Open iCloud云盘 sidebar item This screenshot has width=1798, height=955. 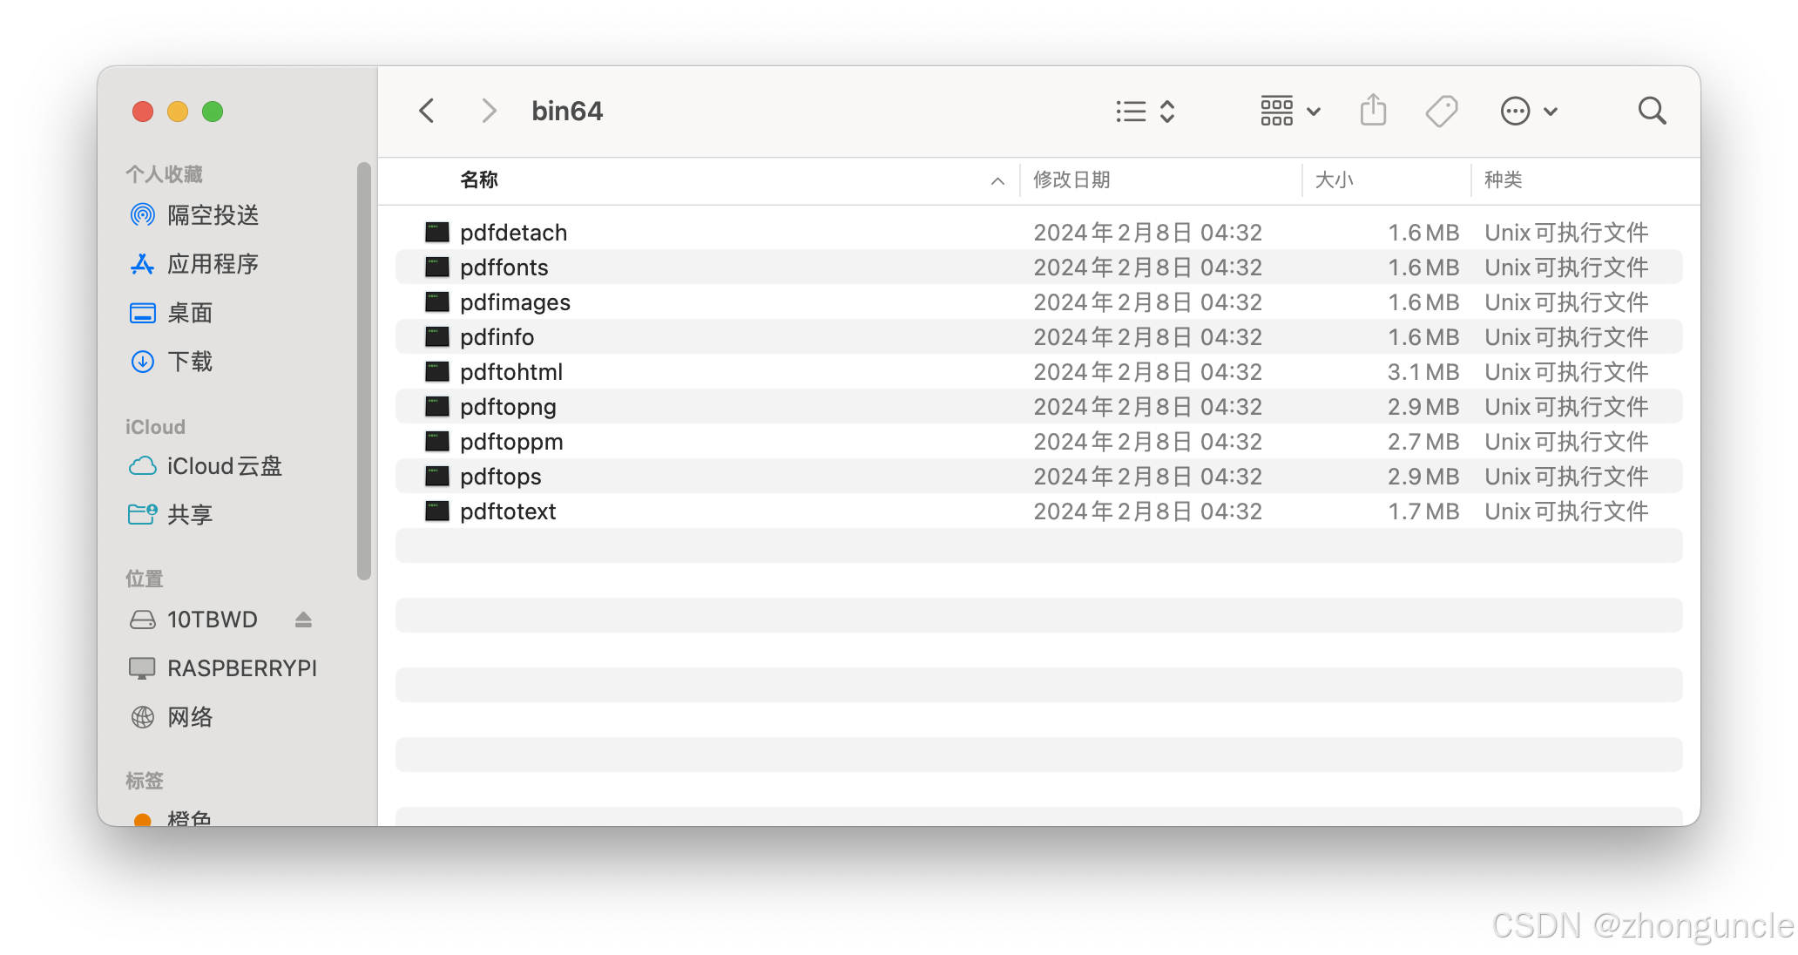(224, 466)
